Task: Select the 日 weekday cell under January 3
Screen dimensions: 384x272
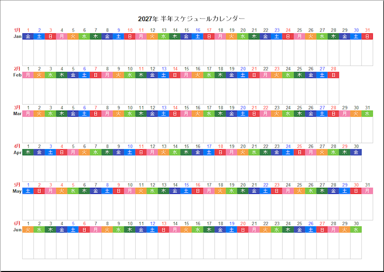Action: pos(51,36)
